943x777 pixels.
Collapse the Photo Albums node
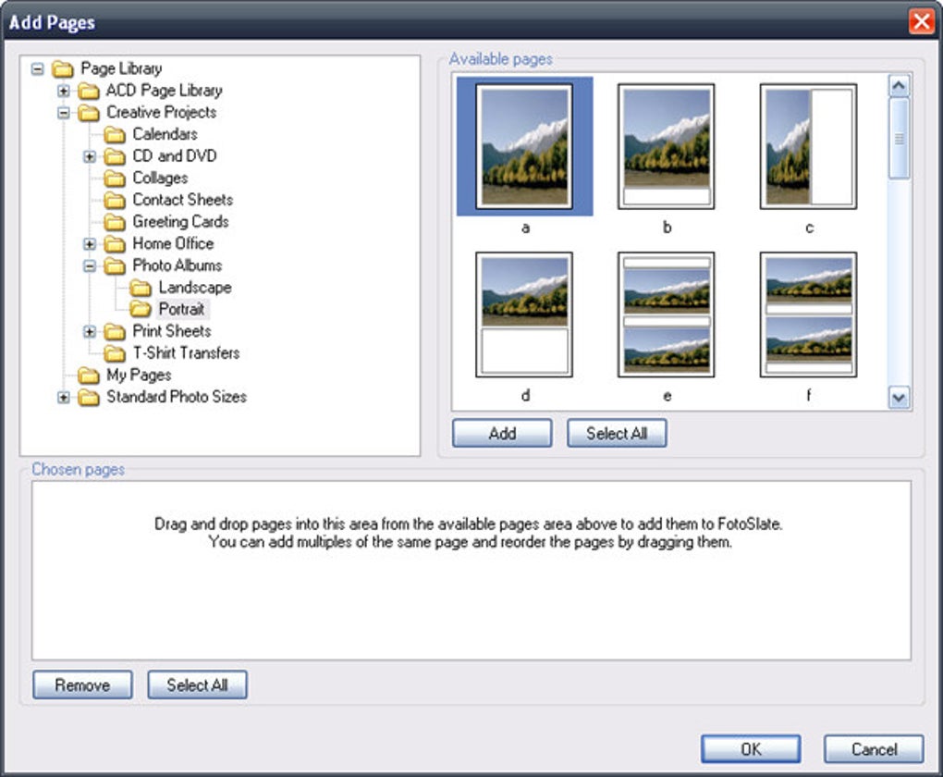(x=89, y=265)
